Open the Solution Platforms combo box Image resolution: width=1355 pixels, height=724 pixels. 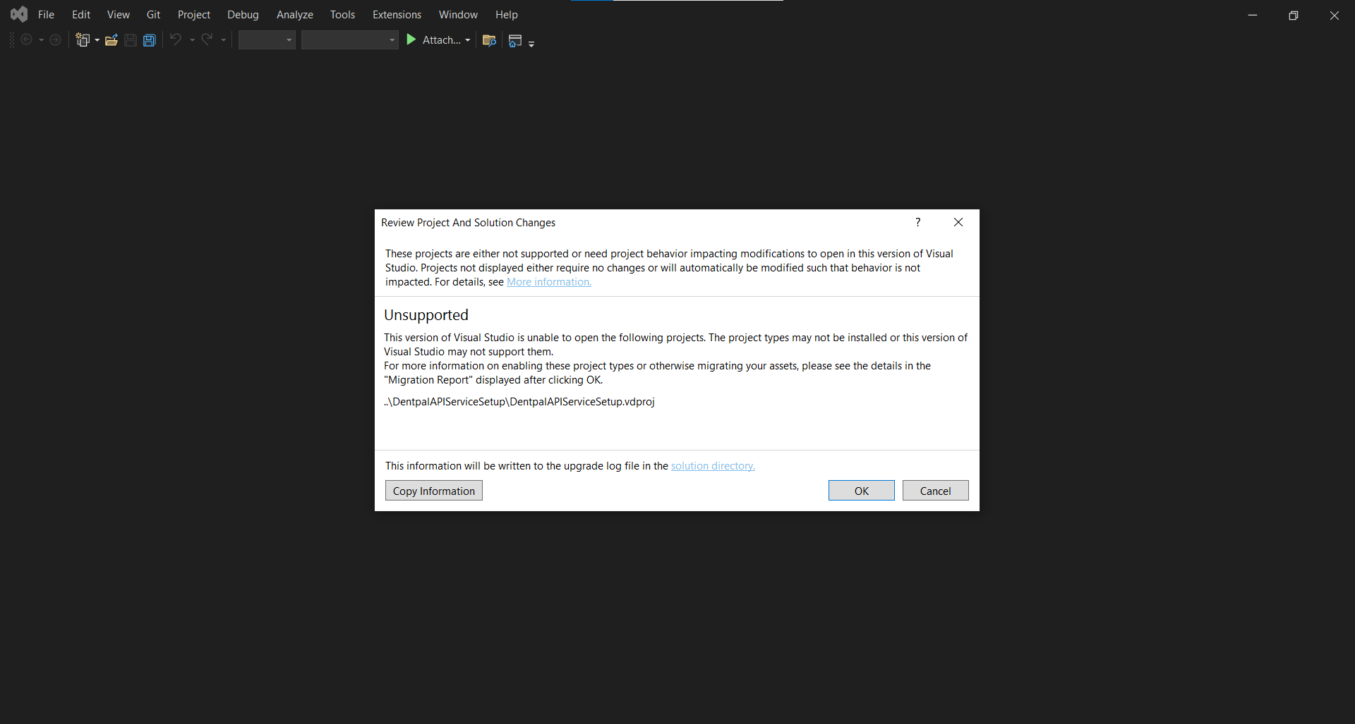(x=349, y=40)
